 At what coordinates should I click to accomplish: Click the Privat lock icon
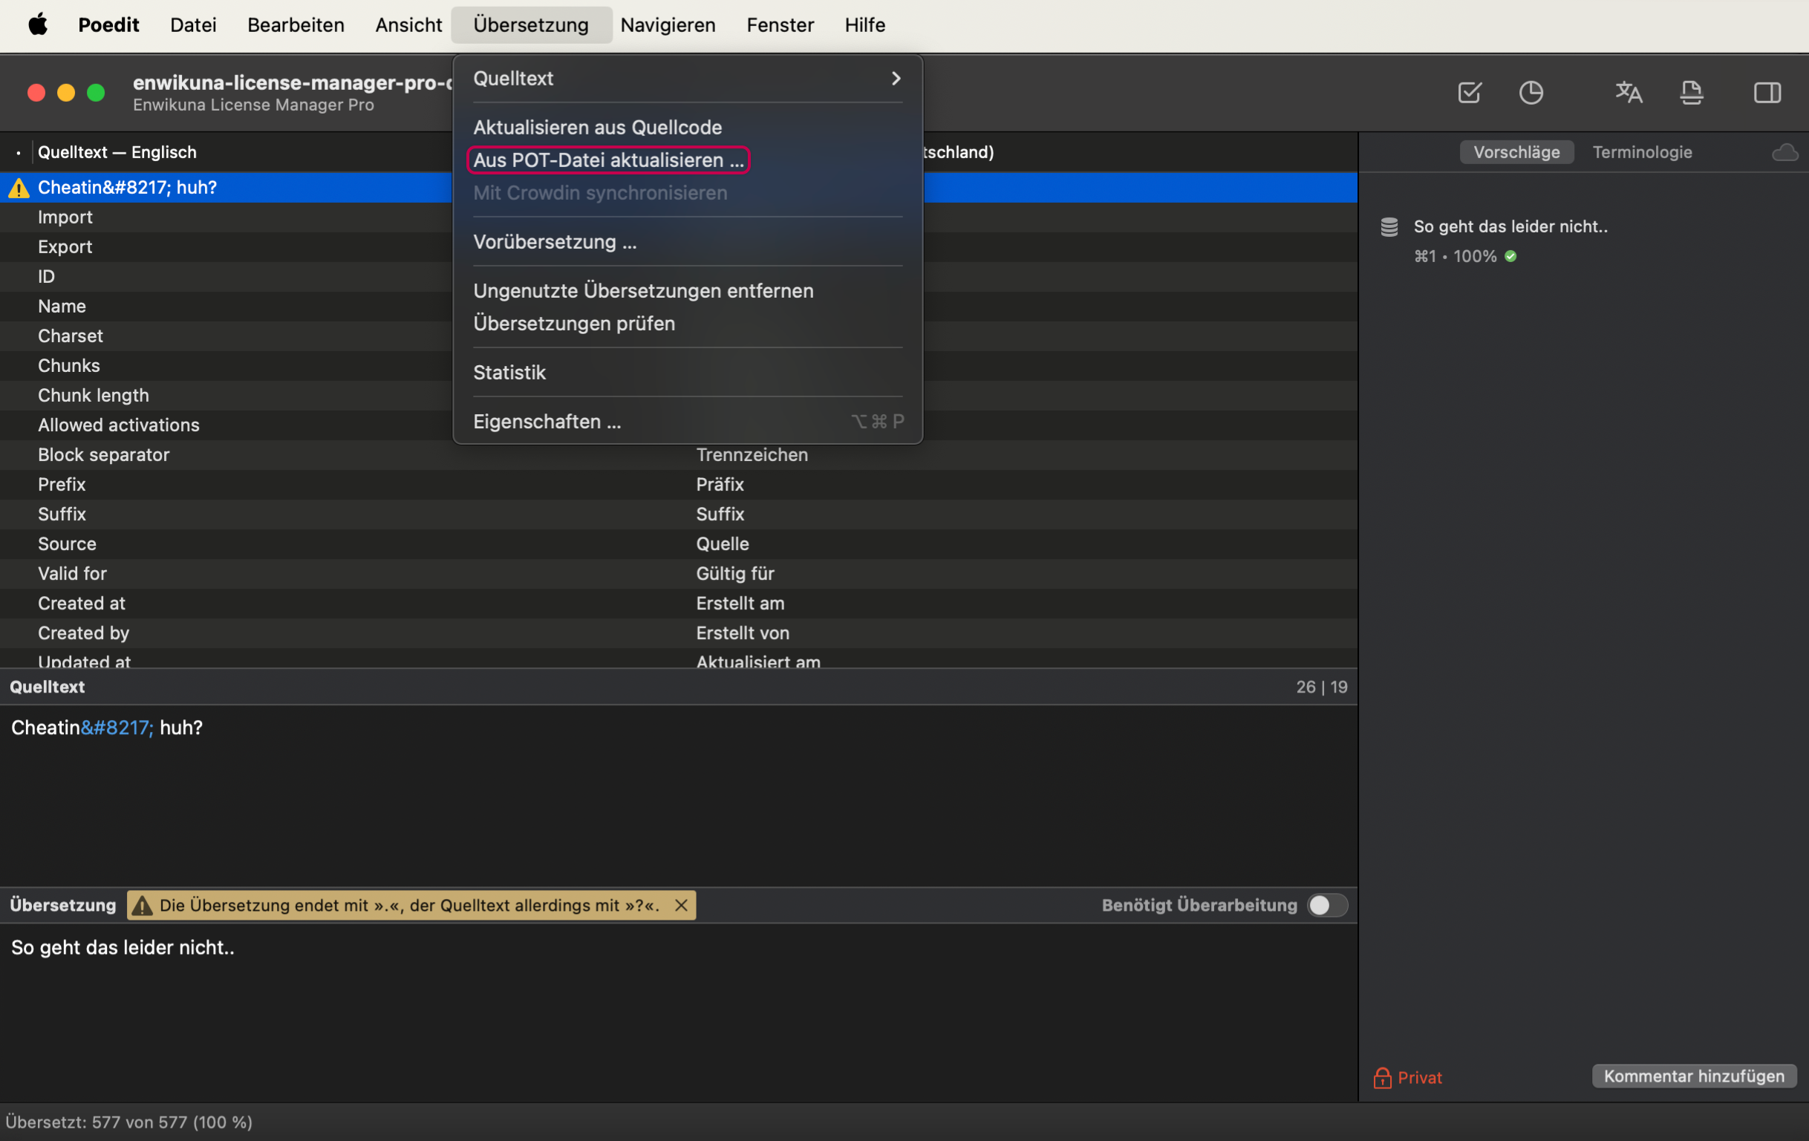click(x=1382, y=1078)
